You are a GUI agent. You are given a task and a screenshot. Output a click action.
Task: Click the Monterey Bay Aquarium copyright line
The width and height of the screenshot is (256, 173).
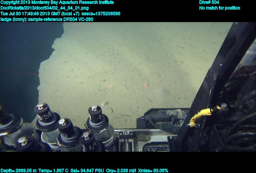click(57, 2)
